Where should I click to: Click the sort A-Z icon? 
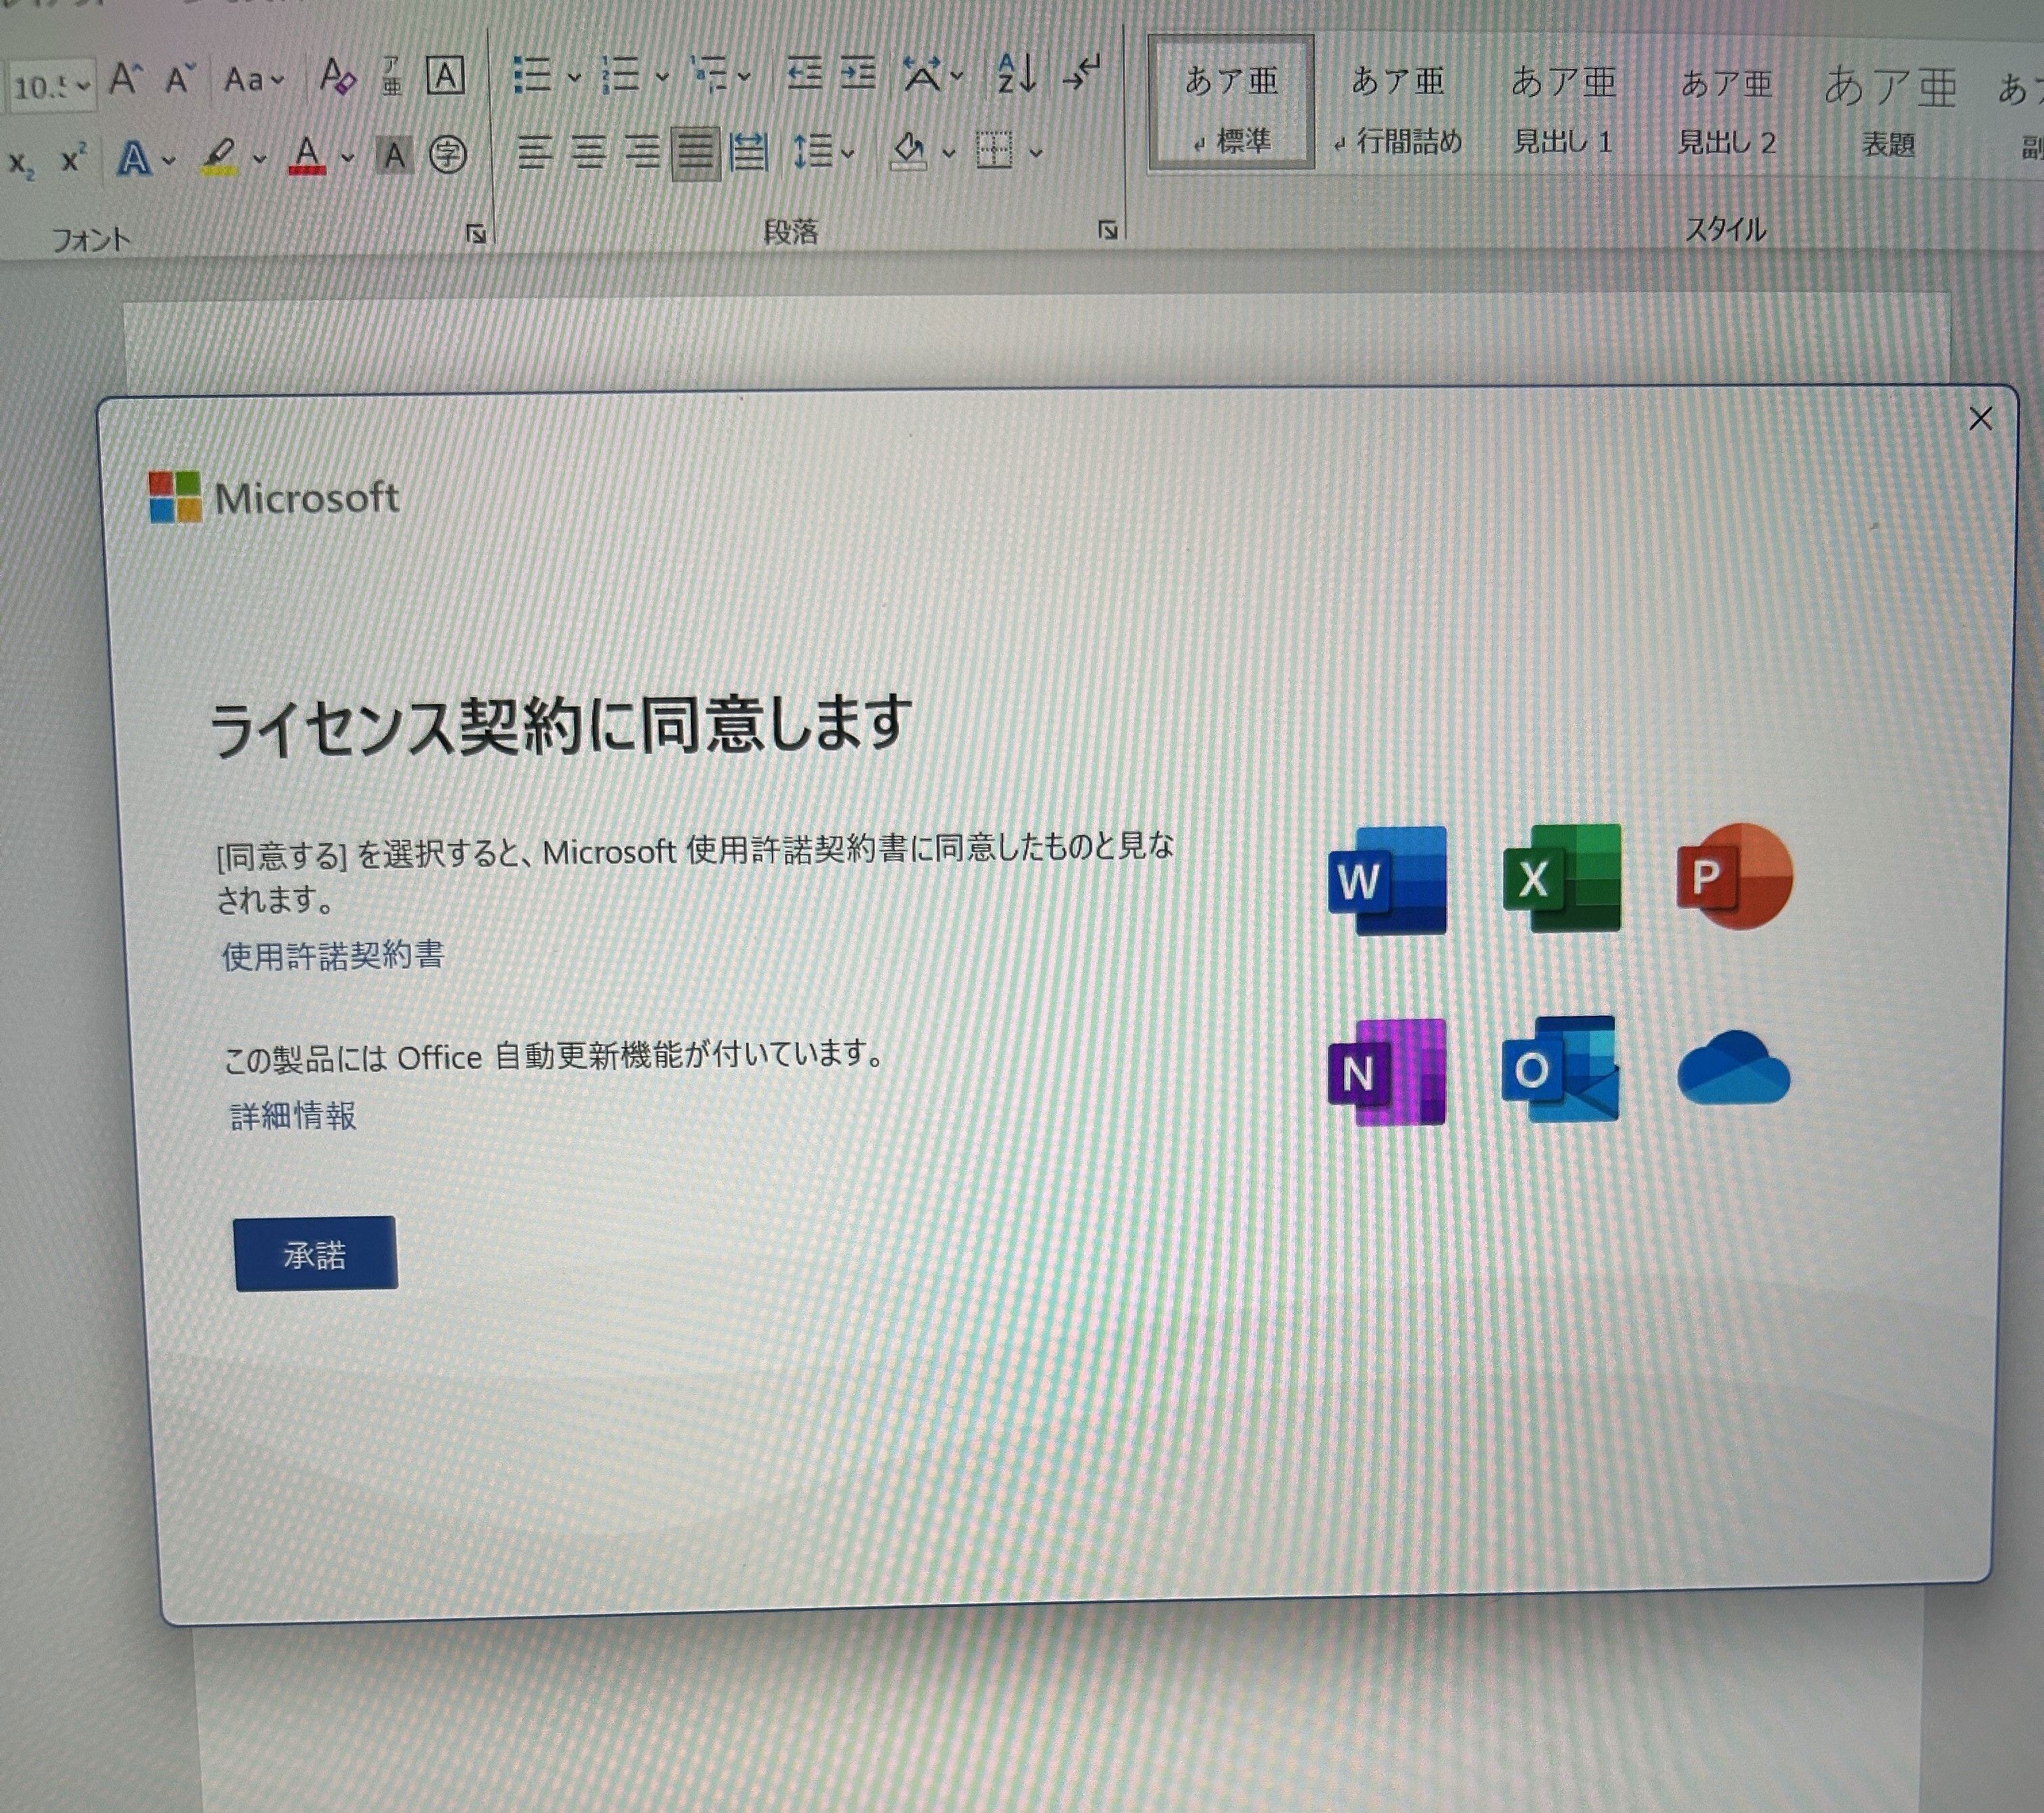[1016, 74]
